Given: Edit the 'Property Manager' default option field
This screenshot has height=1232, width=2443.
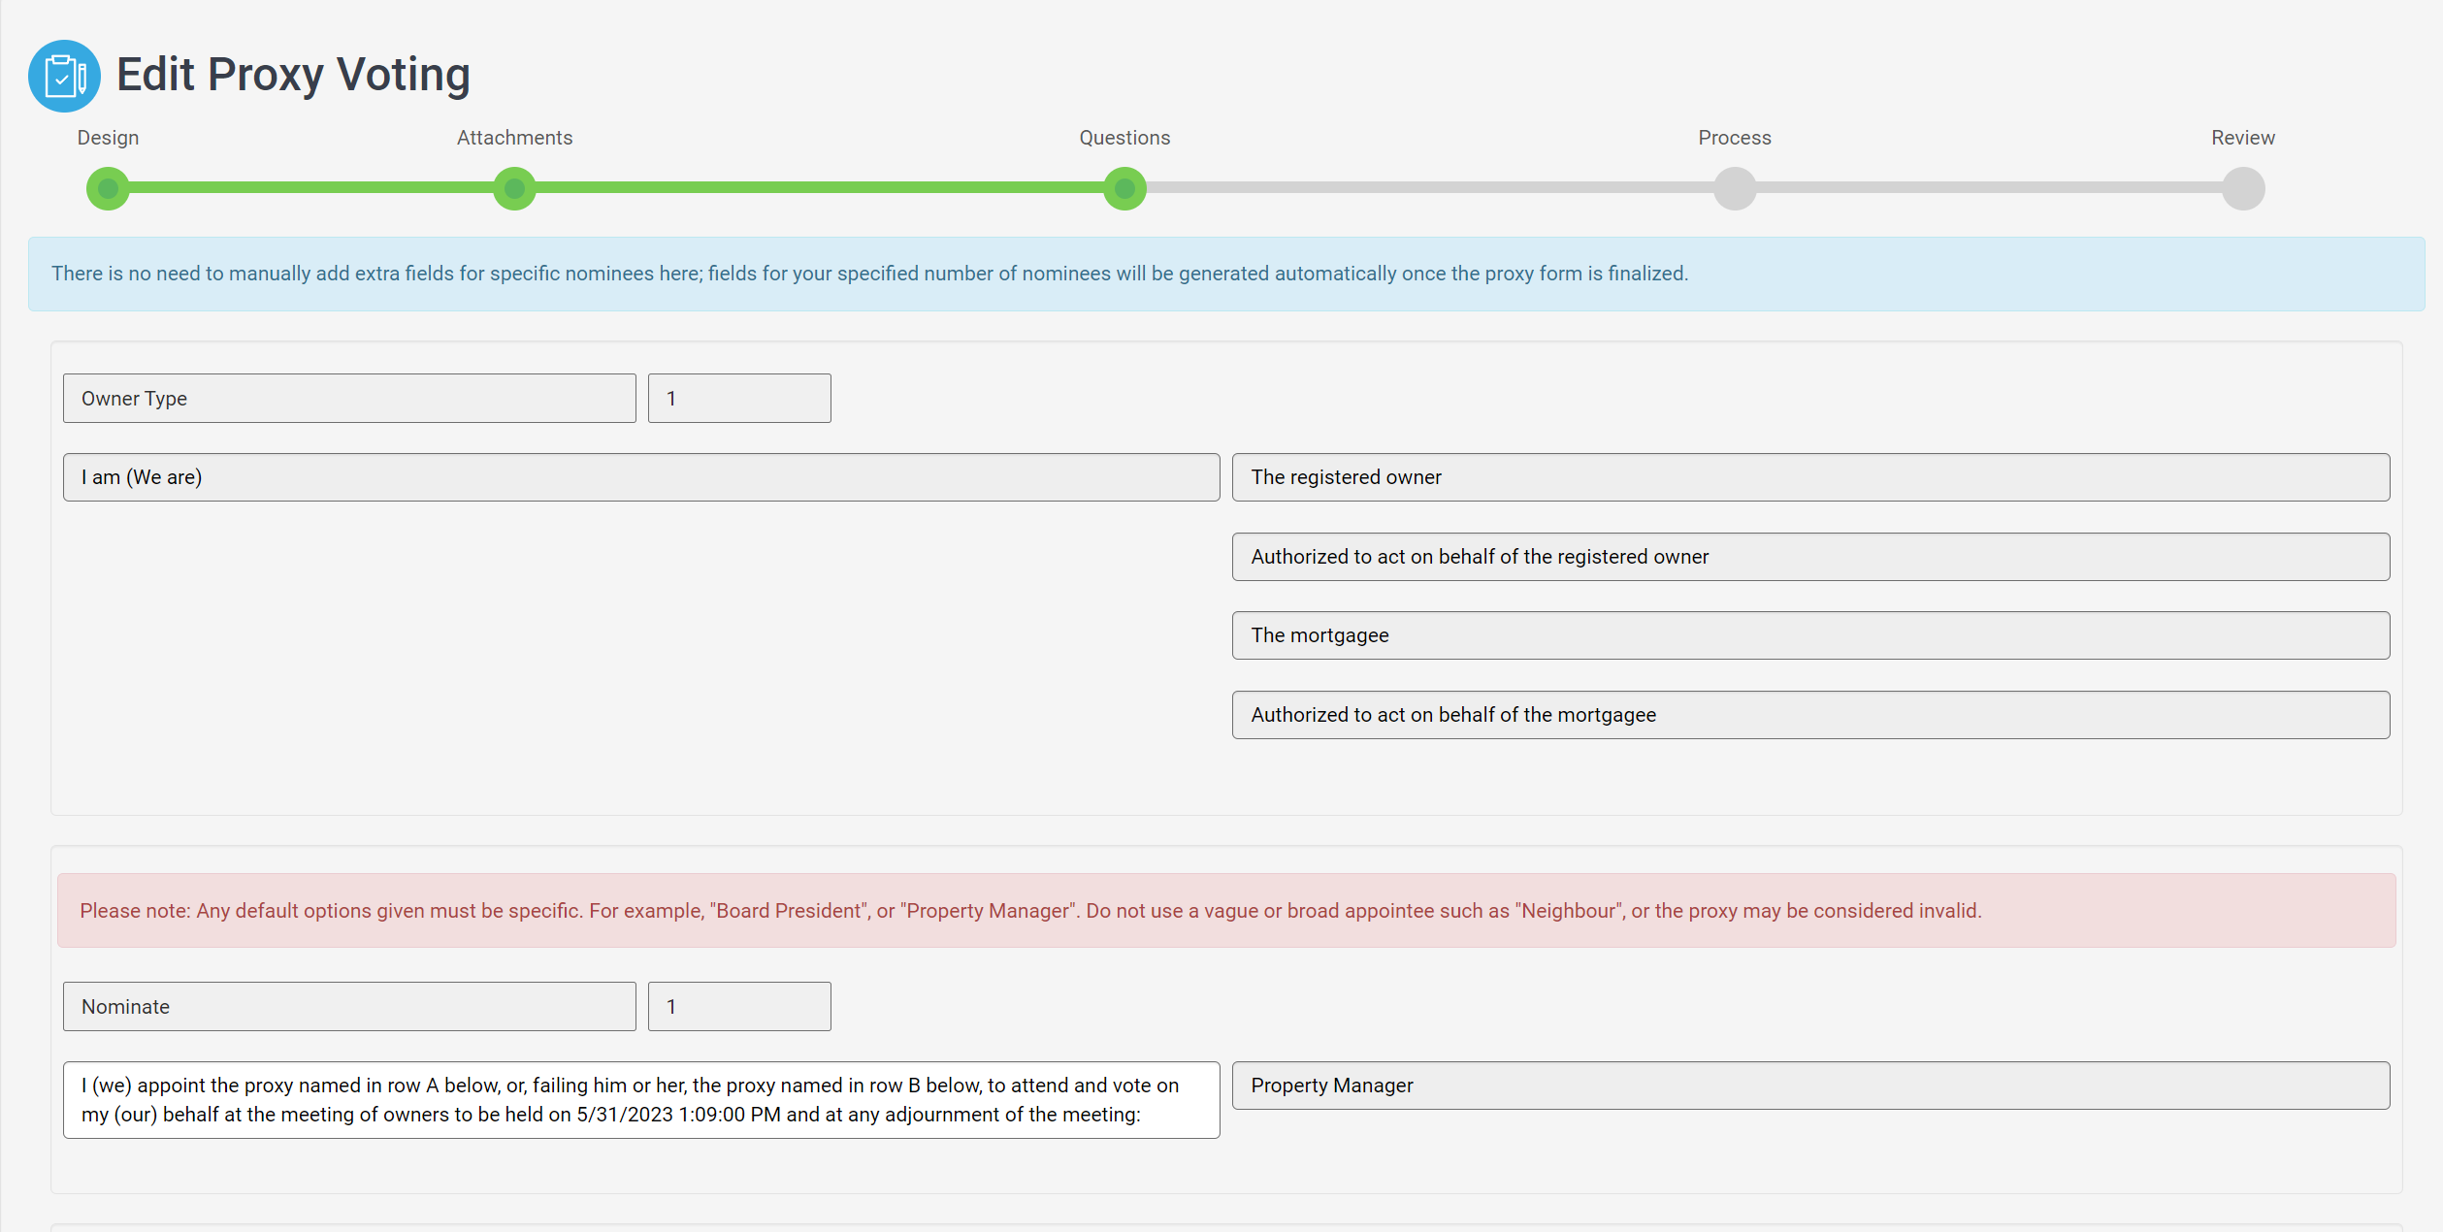Looking at the screenshot, I should (x=1810, y=1086).
